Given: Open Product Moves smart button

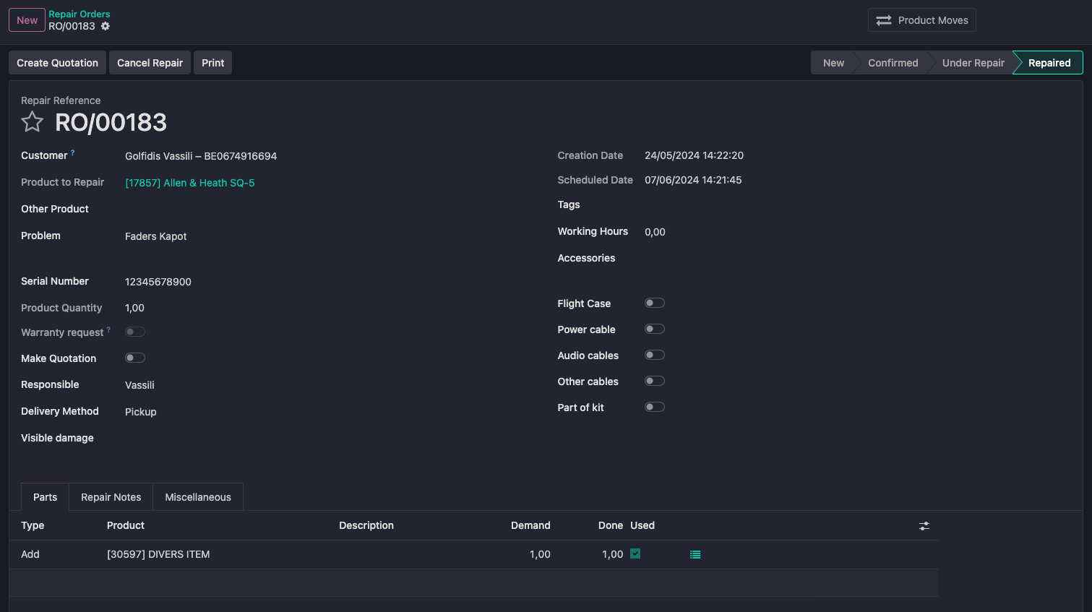Looking at the screenshot, I should 921,20.
